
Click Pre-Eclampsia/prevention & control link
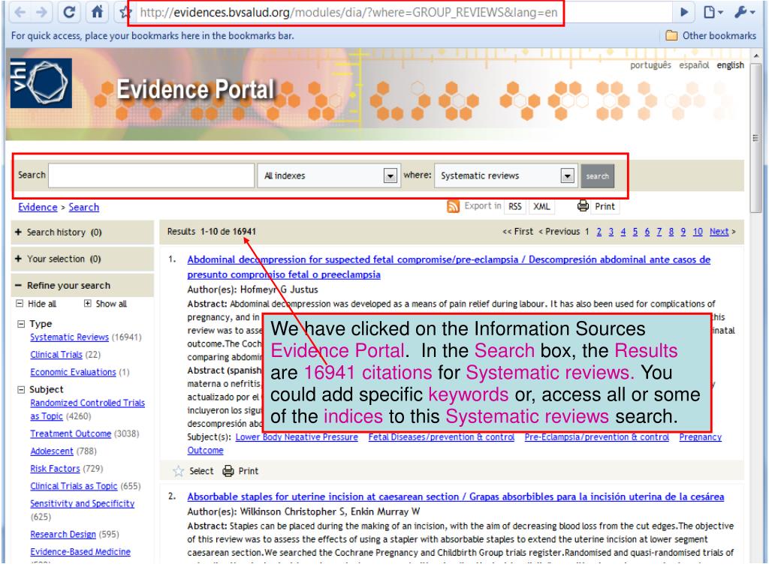click(597, 437)
